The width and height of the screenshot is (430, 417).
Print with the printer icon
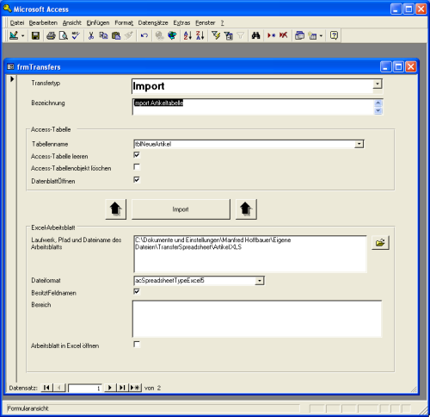[51, 35]
